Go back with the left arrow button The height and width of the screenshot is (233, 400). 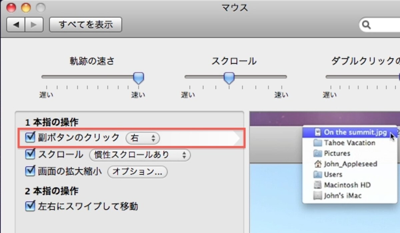coord(16,25)
